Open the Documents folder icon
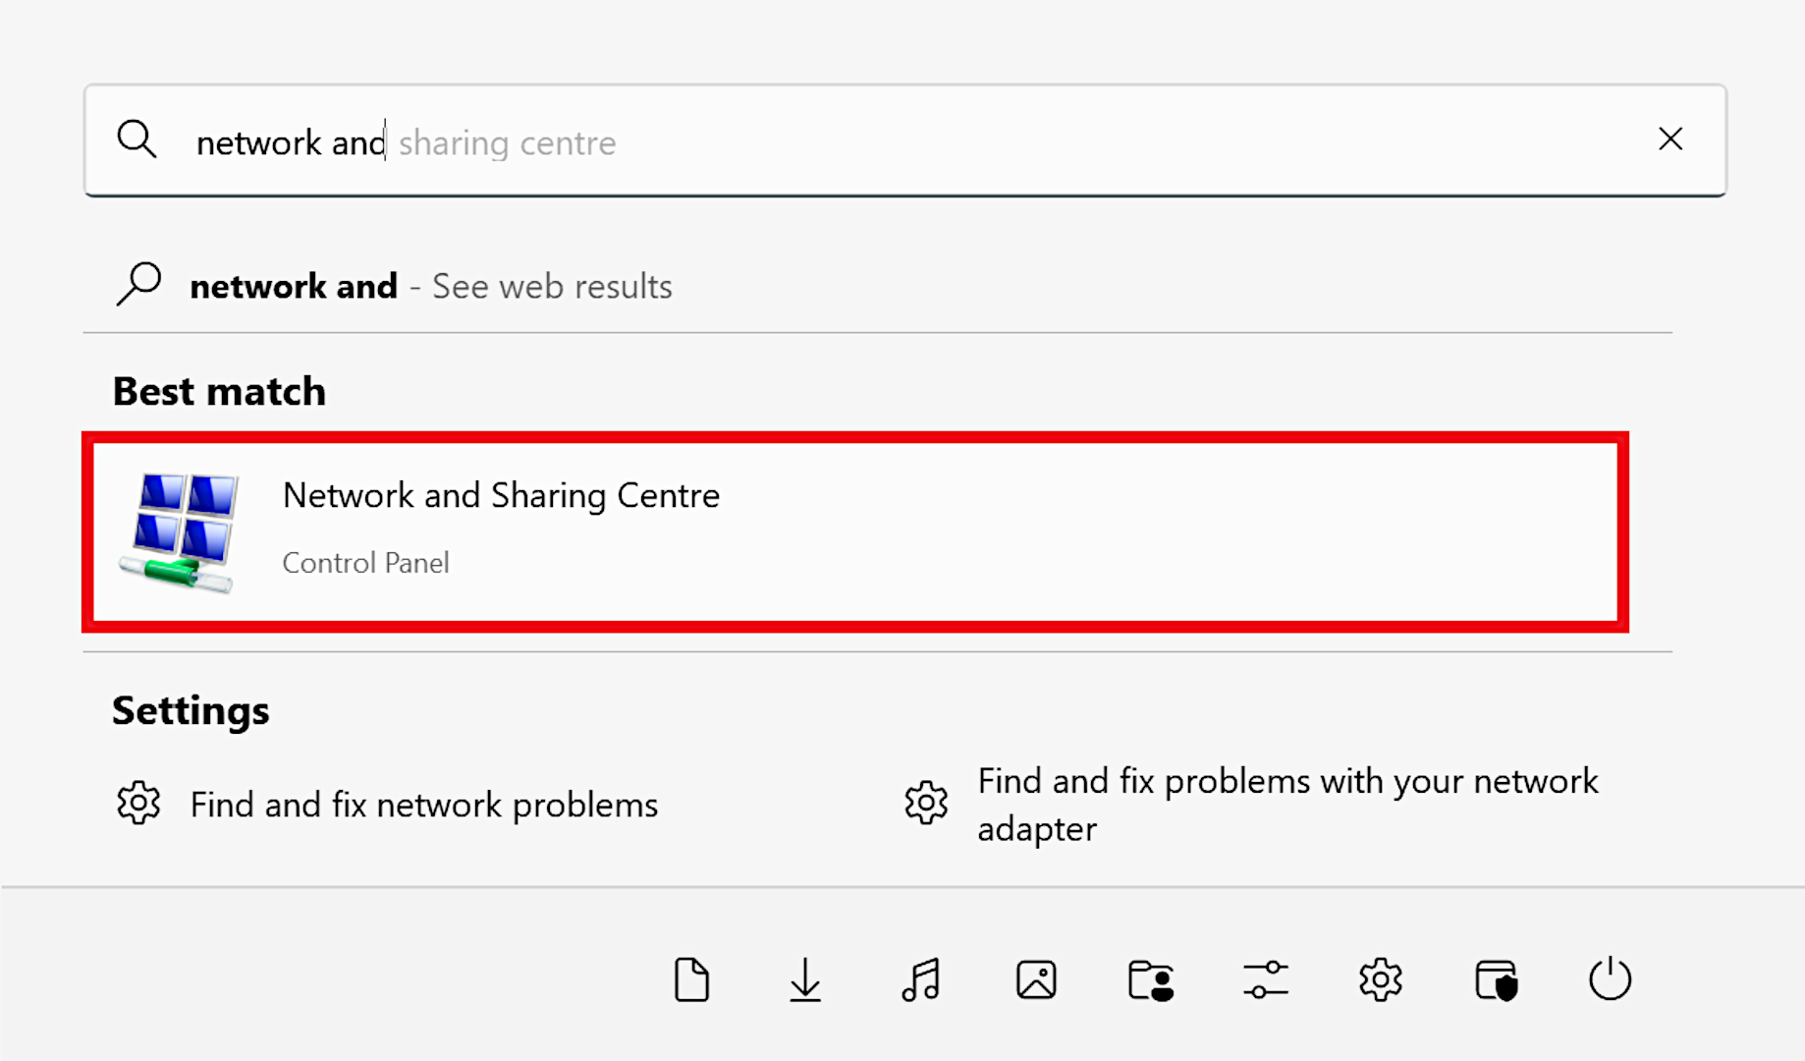The image size is (1805, 1061). point(691,979)
